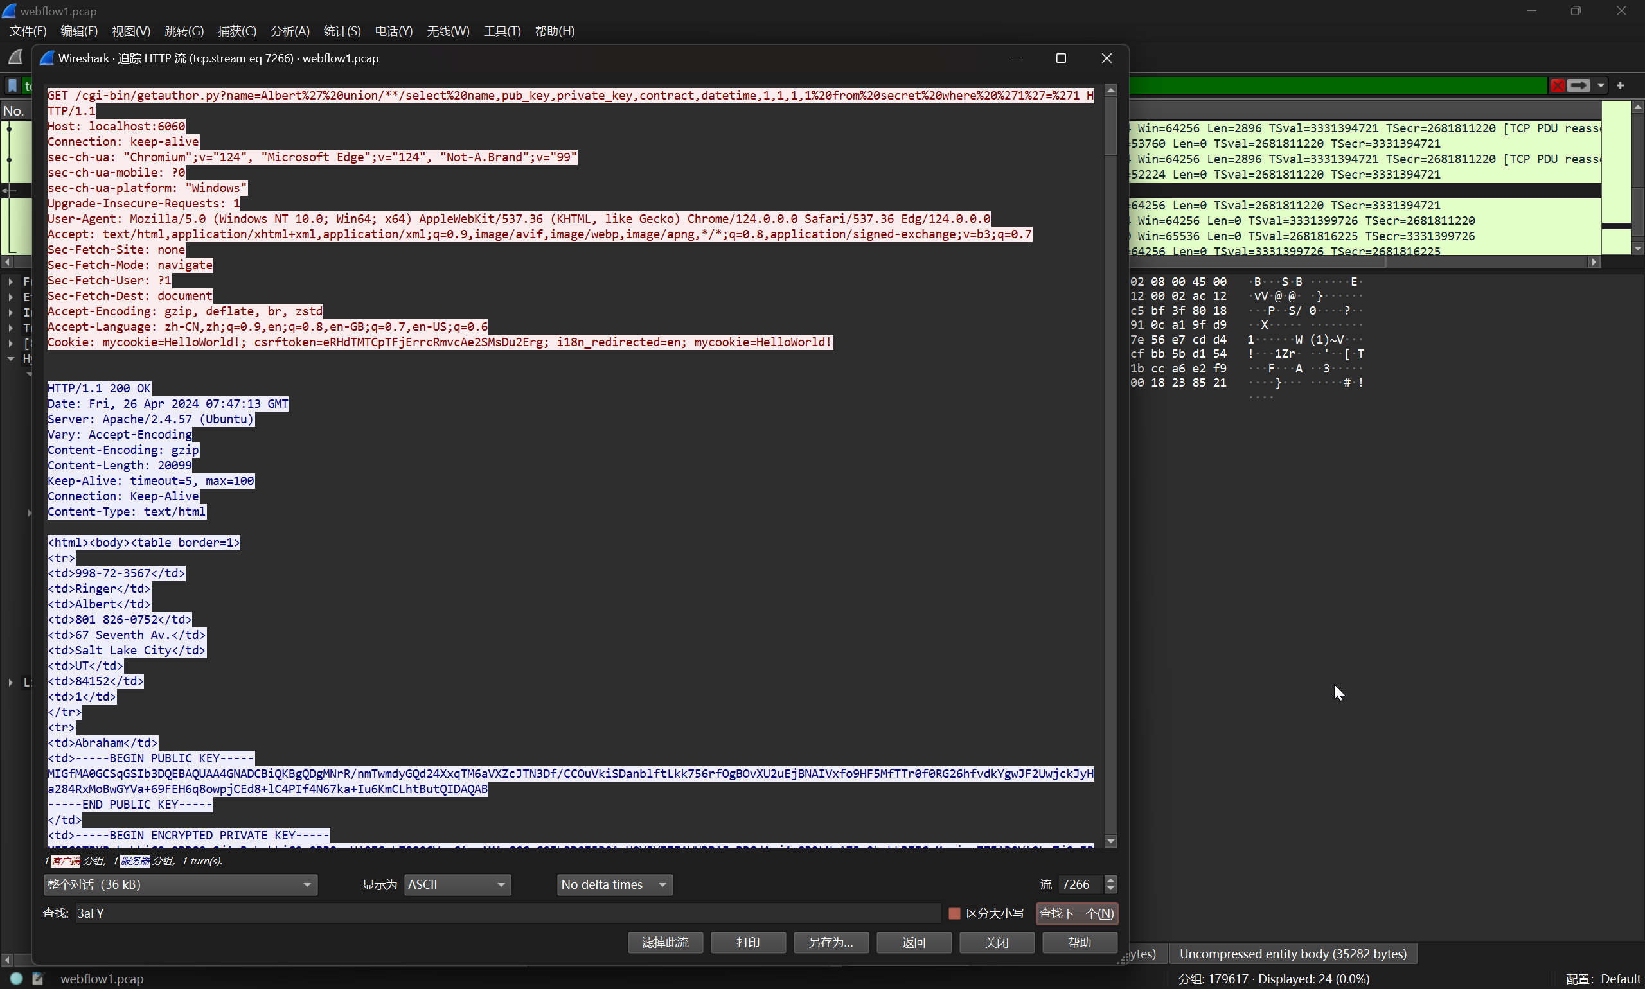
Task: Expand the fourth packet detail tree row (T...)
Action: coord(11,328)
